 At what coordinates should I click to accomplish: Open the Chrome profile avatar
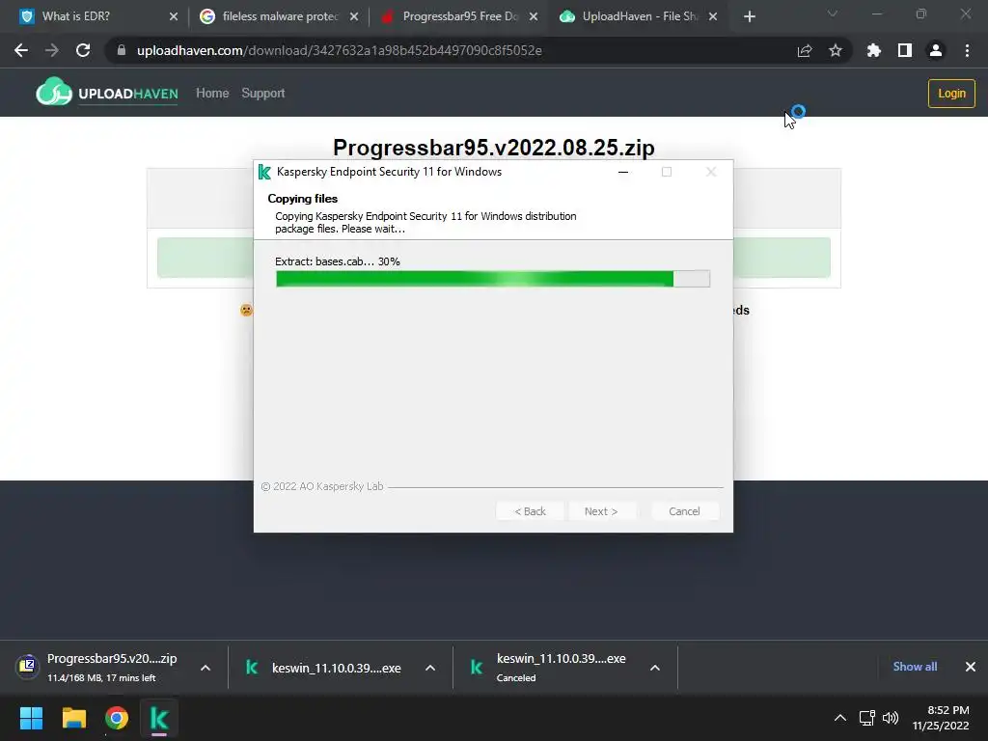pyautogui.click(x=936, y=50)
